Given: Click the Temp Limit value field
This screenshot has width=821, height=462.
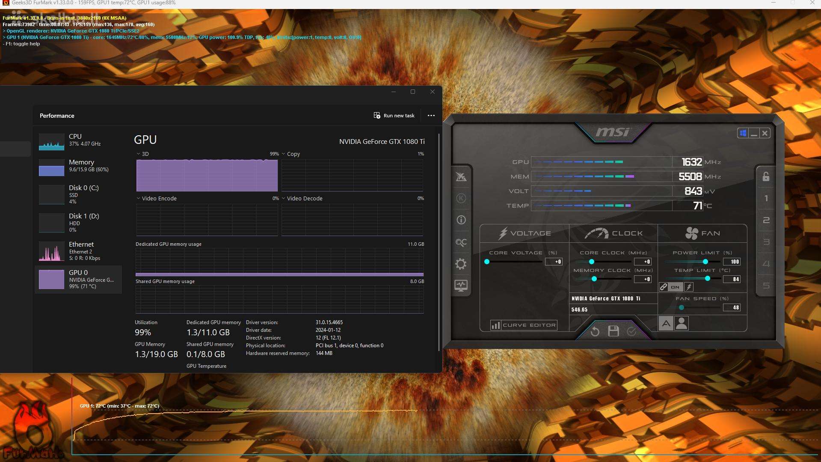Looking at the screenshot, I should coord(732,279).
